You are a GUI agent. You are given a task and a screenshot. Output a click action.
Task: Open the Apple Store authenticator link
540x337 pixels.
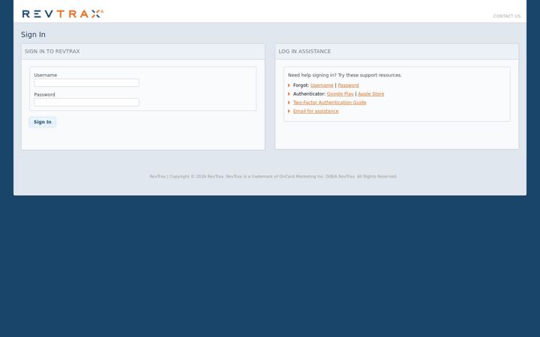371,94
